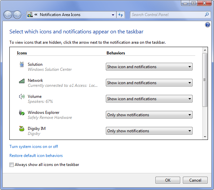Viewport: 214px width, 190px height.
Task: Open the Network behavior dropdown
Action: coord(149,83)
